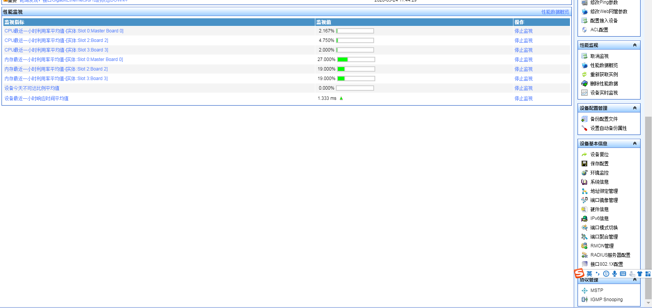Screen dimensions: 652x308
Task: Collapse the 性能监视 sidebar section
Action: click(x=635, y=45)
